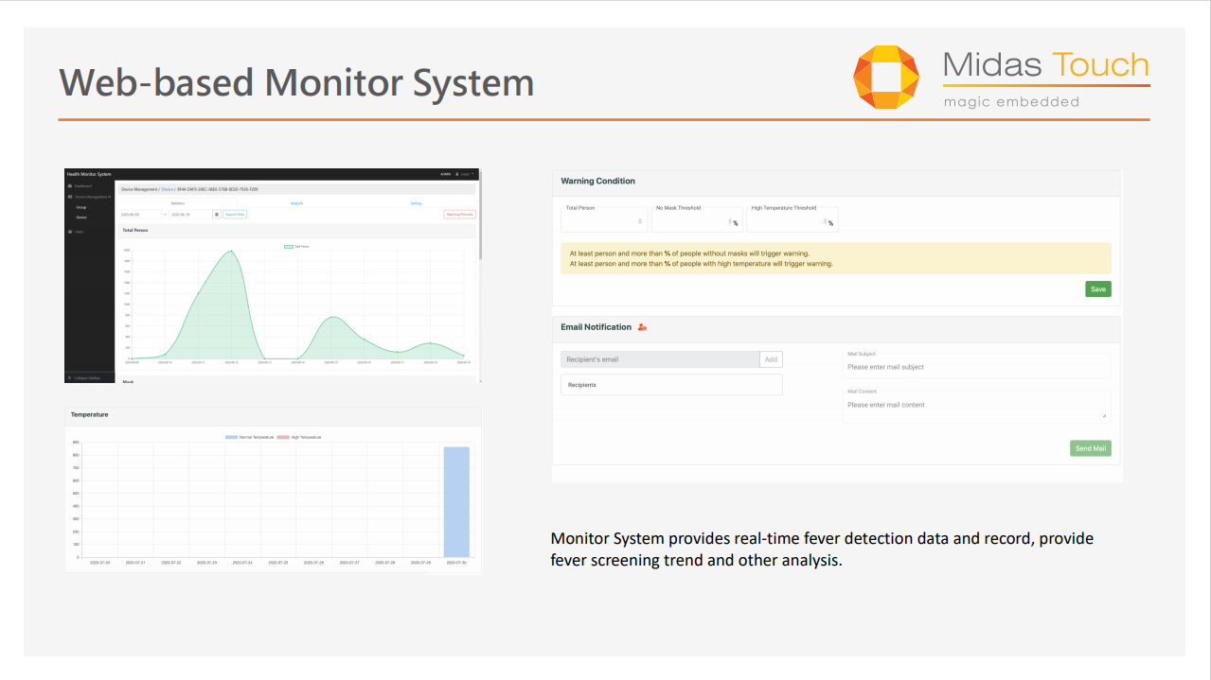Open the calendar date picker icon

tap(216, 215)
